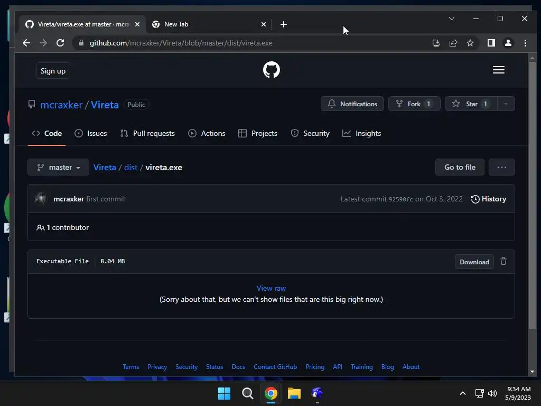The height and width of the screenshot is (406, 541).
Task: Open the Projects tab
Action: [258, 133]
